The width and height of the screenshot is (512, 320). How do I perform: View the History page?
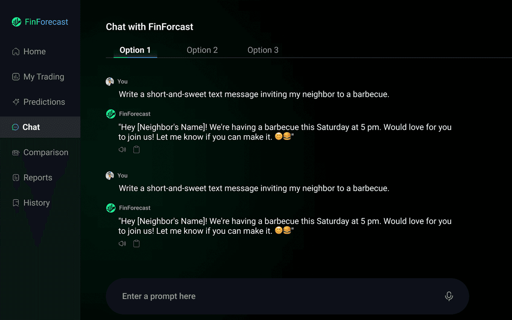click(36, 203)
